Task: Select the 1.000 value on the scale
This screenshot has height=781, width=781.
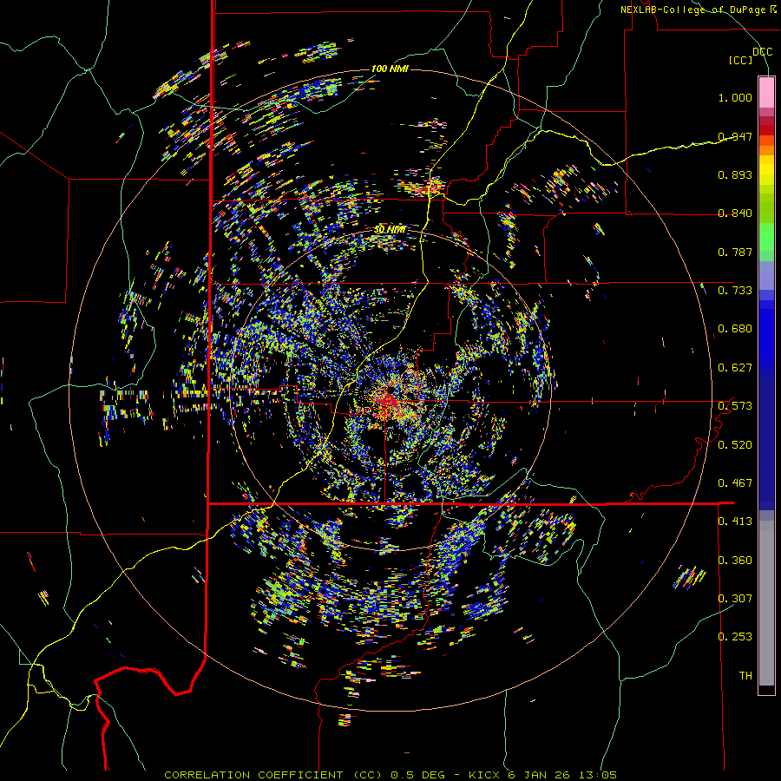Action: (735, 97)
